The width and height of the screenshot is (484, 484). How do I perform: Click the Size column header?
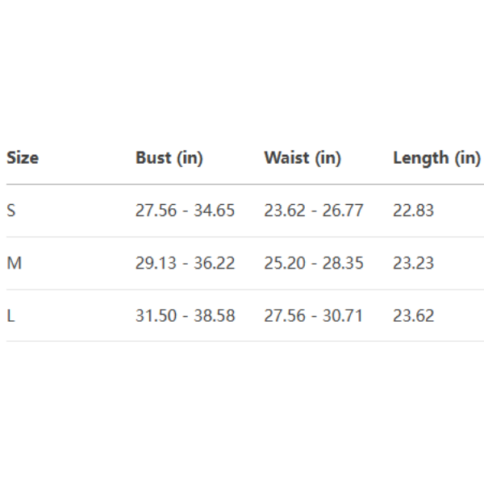pyautogui.click(x=23, y=158)
